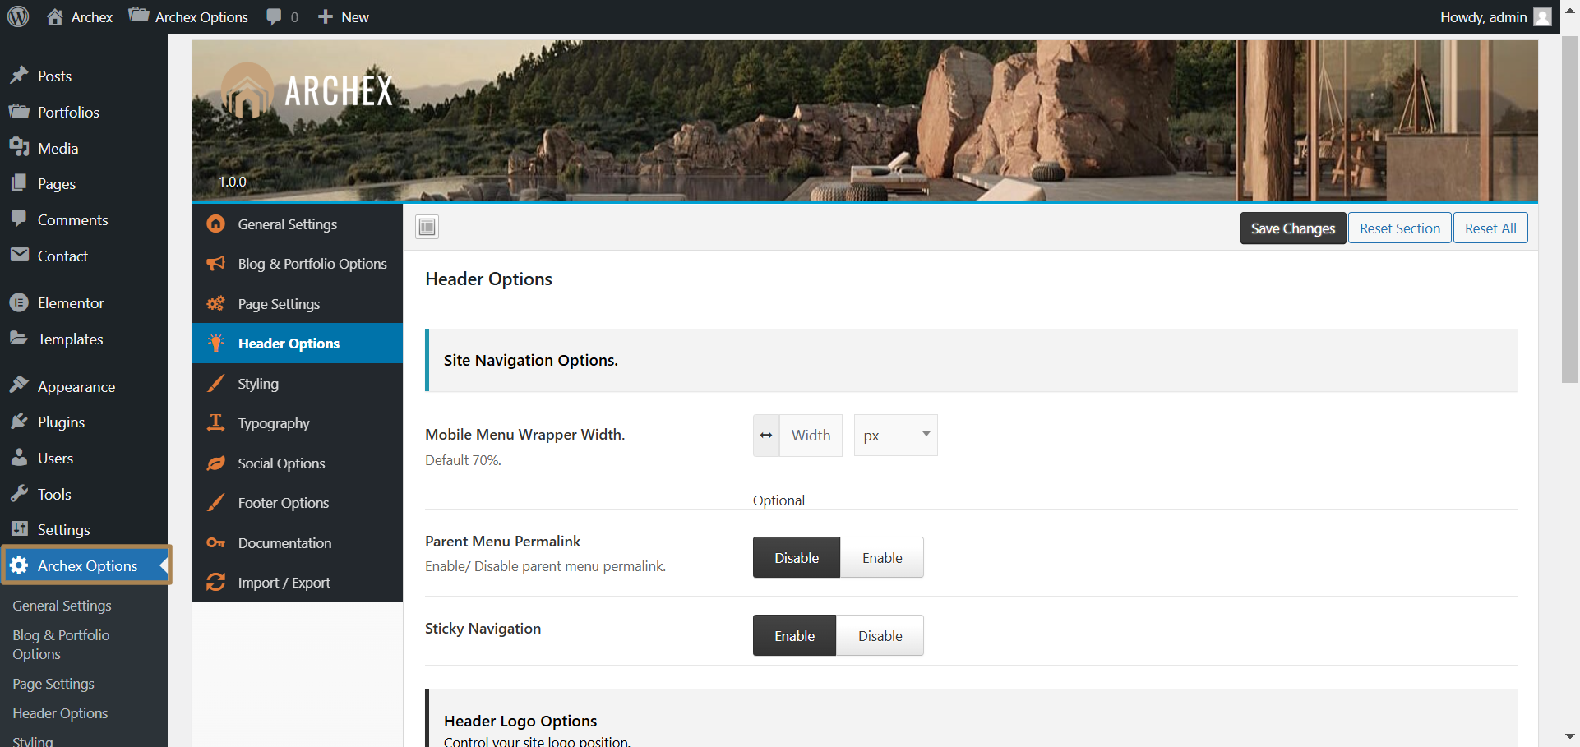Click the Blog & Portfolio megaphone icon
Screen dimensions: 1580x747
(x=215, y=263)
